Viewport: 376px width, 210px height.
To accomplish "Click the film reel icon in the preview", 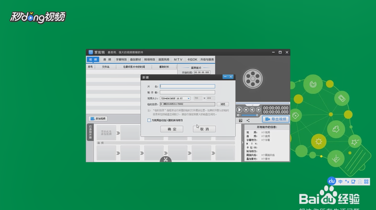I will pyautogui.click(x=253, y=78).
